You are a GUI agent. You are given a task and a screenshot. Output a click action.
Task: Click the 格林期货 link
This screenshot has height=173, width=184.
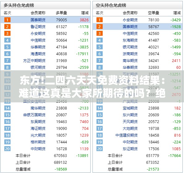(38, 142)
